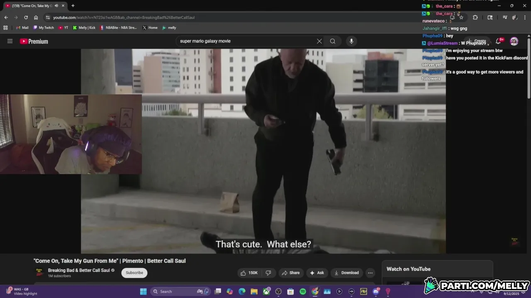
Task: Open the melly bookmark
Action: [x=169, y=28]
